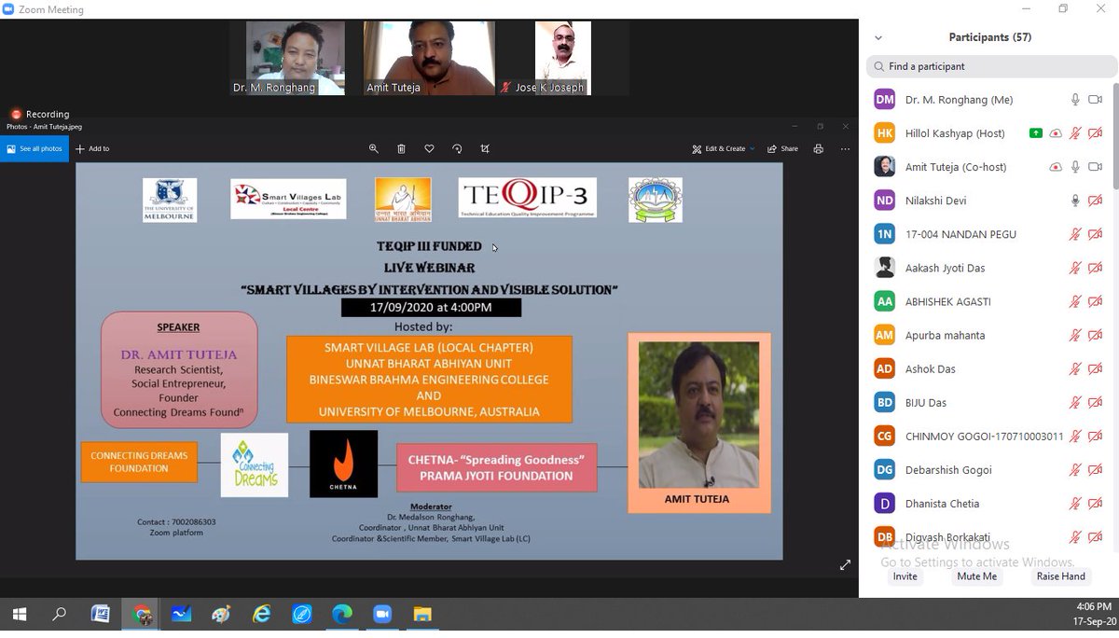The height and width of the screenshot is (638, 1119).
Task: Open File Explorer from the taskbar
Action: pos(422,614)
